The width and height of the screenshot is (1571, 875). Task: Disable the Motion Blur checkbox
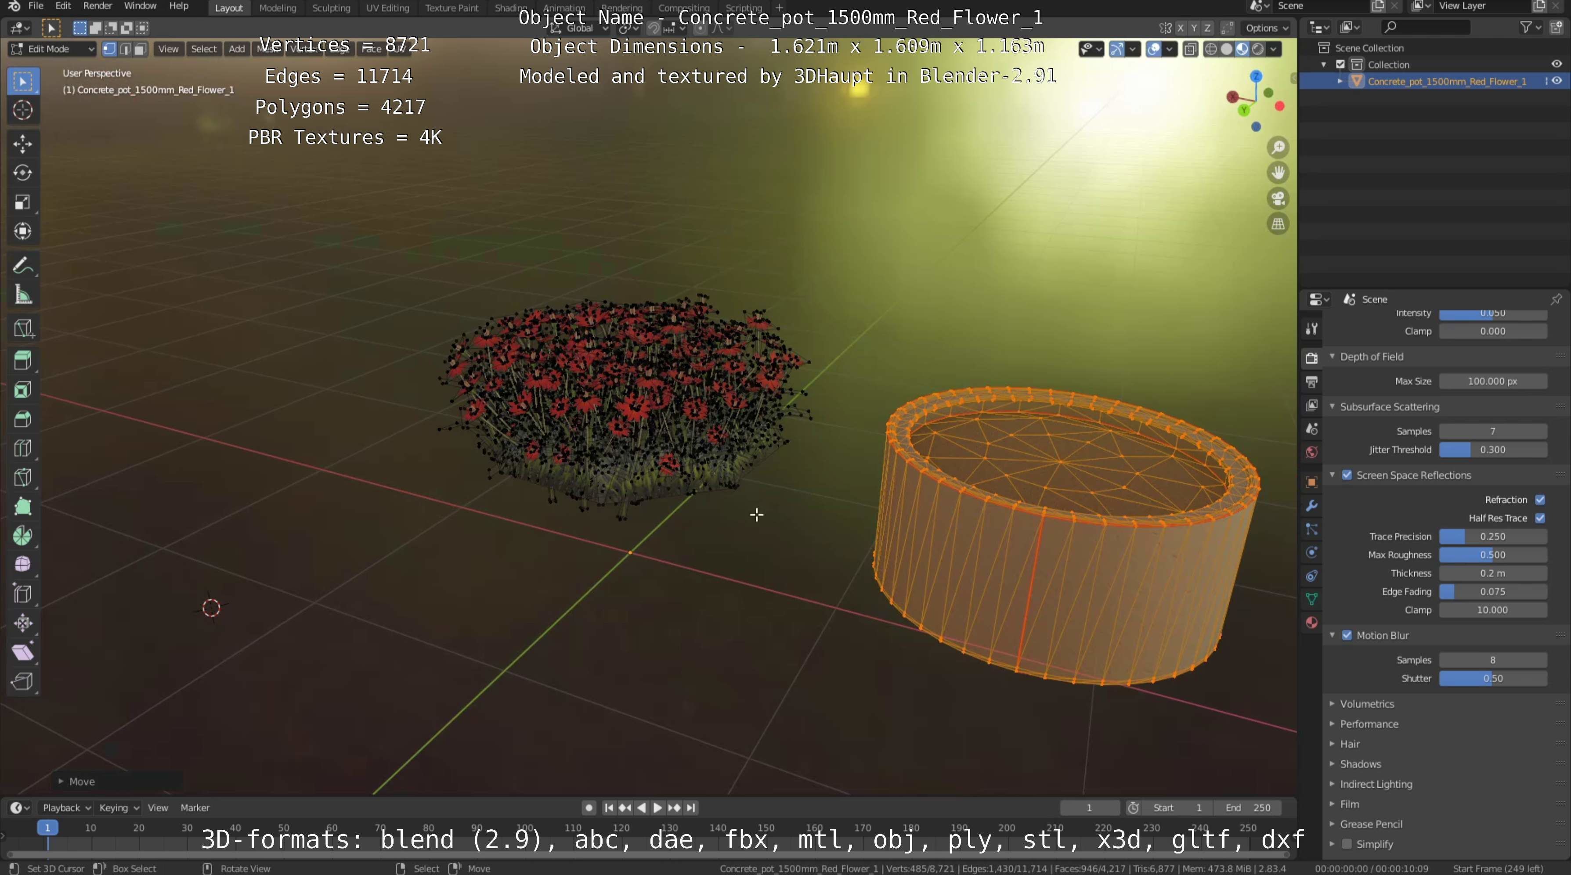[x=1347, y=635]
